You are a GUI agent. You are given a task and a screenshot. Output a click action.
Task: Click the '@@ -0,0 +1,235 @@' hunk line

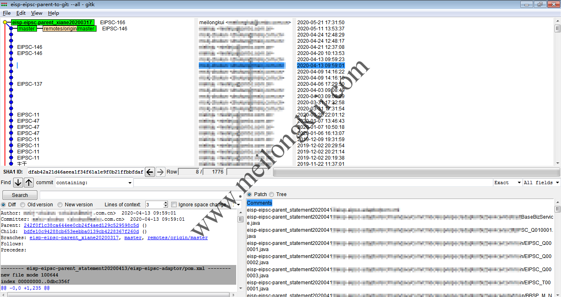(x=25, y=288)
